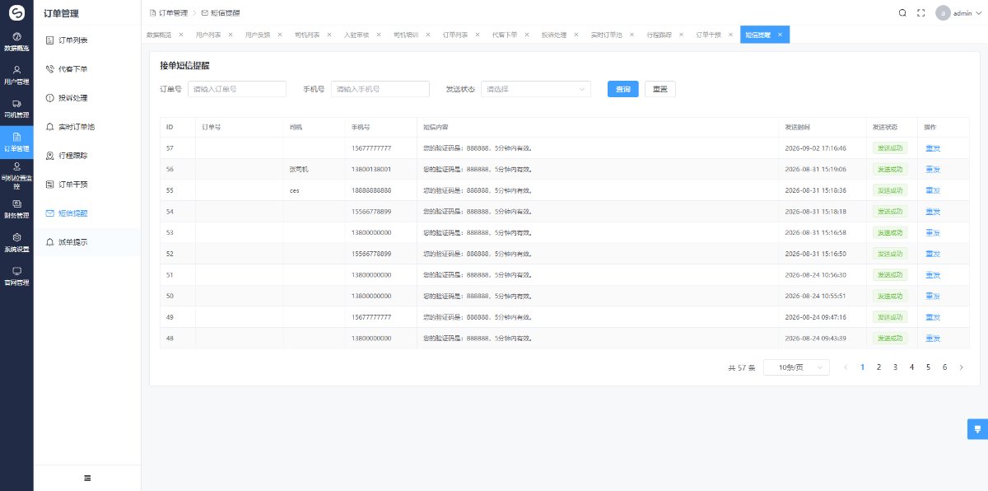Click the search magnifier icon in the header

click(902, 13)
